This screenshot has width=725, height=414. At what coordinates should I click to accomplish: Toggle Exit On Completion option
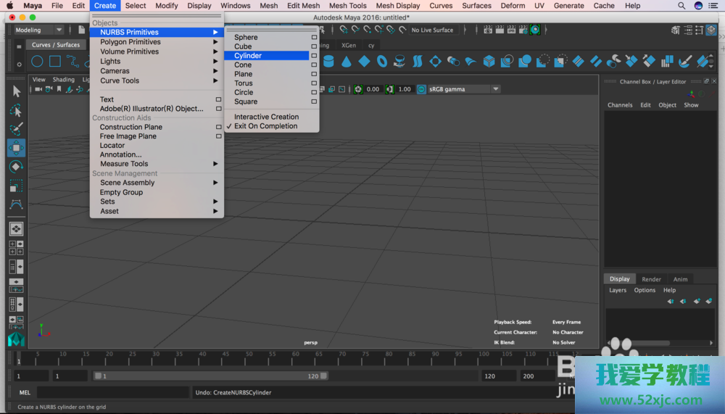(x=265, y=126)
